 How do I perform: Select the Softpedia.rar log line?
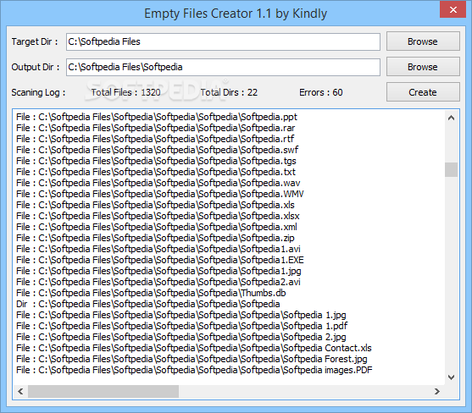(x=155, y=128)
